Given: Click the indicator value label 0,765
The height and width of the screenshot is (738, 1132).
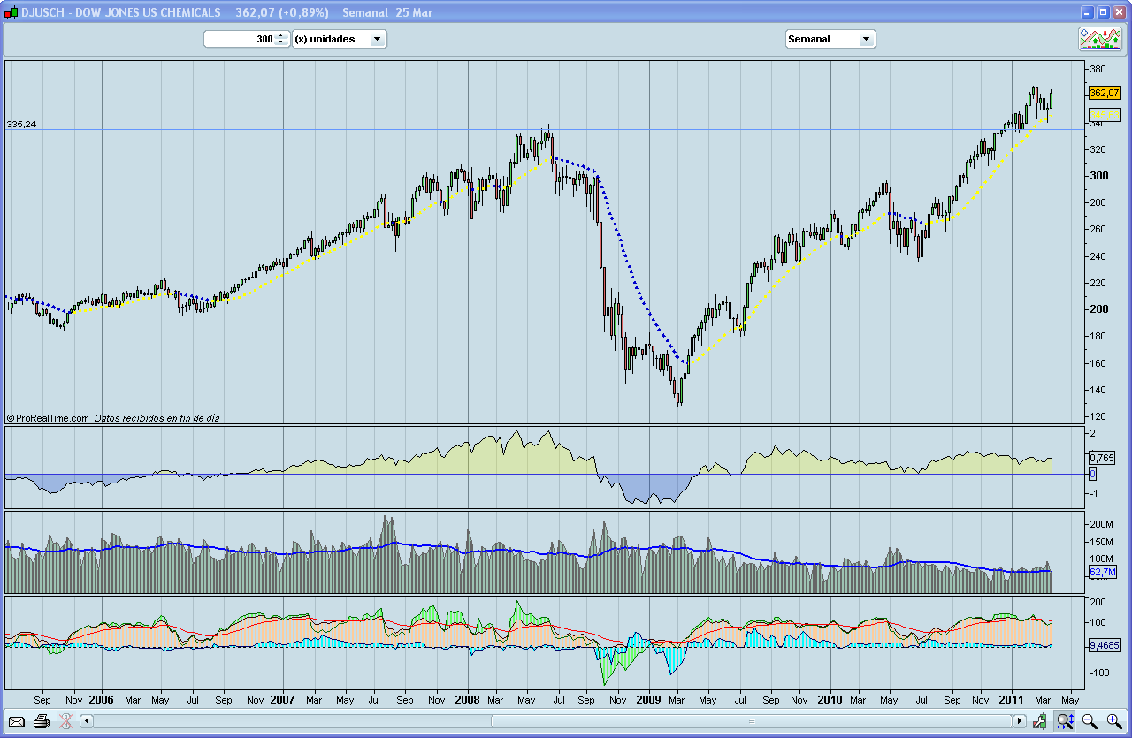Looking at the screenshot, I should point(1101,458).
